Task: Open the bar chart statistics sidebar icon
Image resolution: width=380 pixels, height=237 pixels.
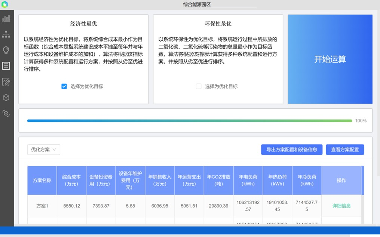Action: (x=6, y=19)
